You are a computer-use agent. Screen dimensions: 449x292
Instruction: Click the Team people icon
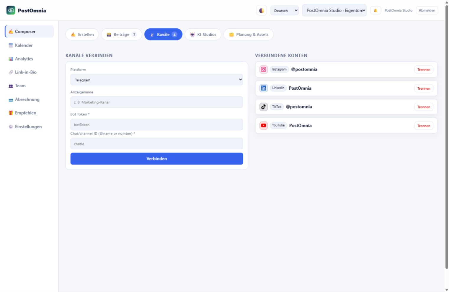(x=11, y=86)
